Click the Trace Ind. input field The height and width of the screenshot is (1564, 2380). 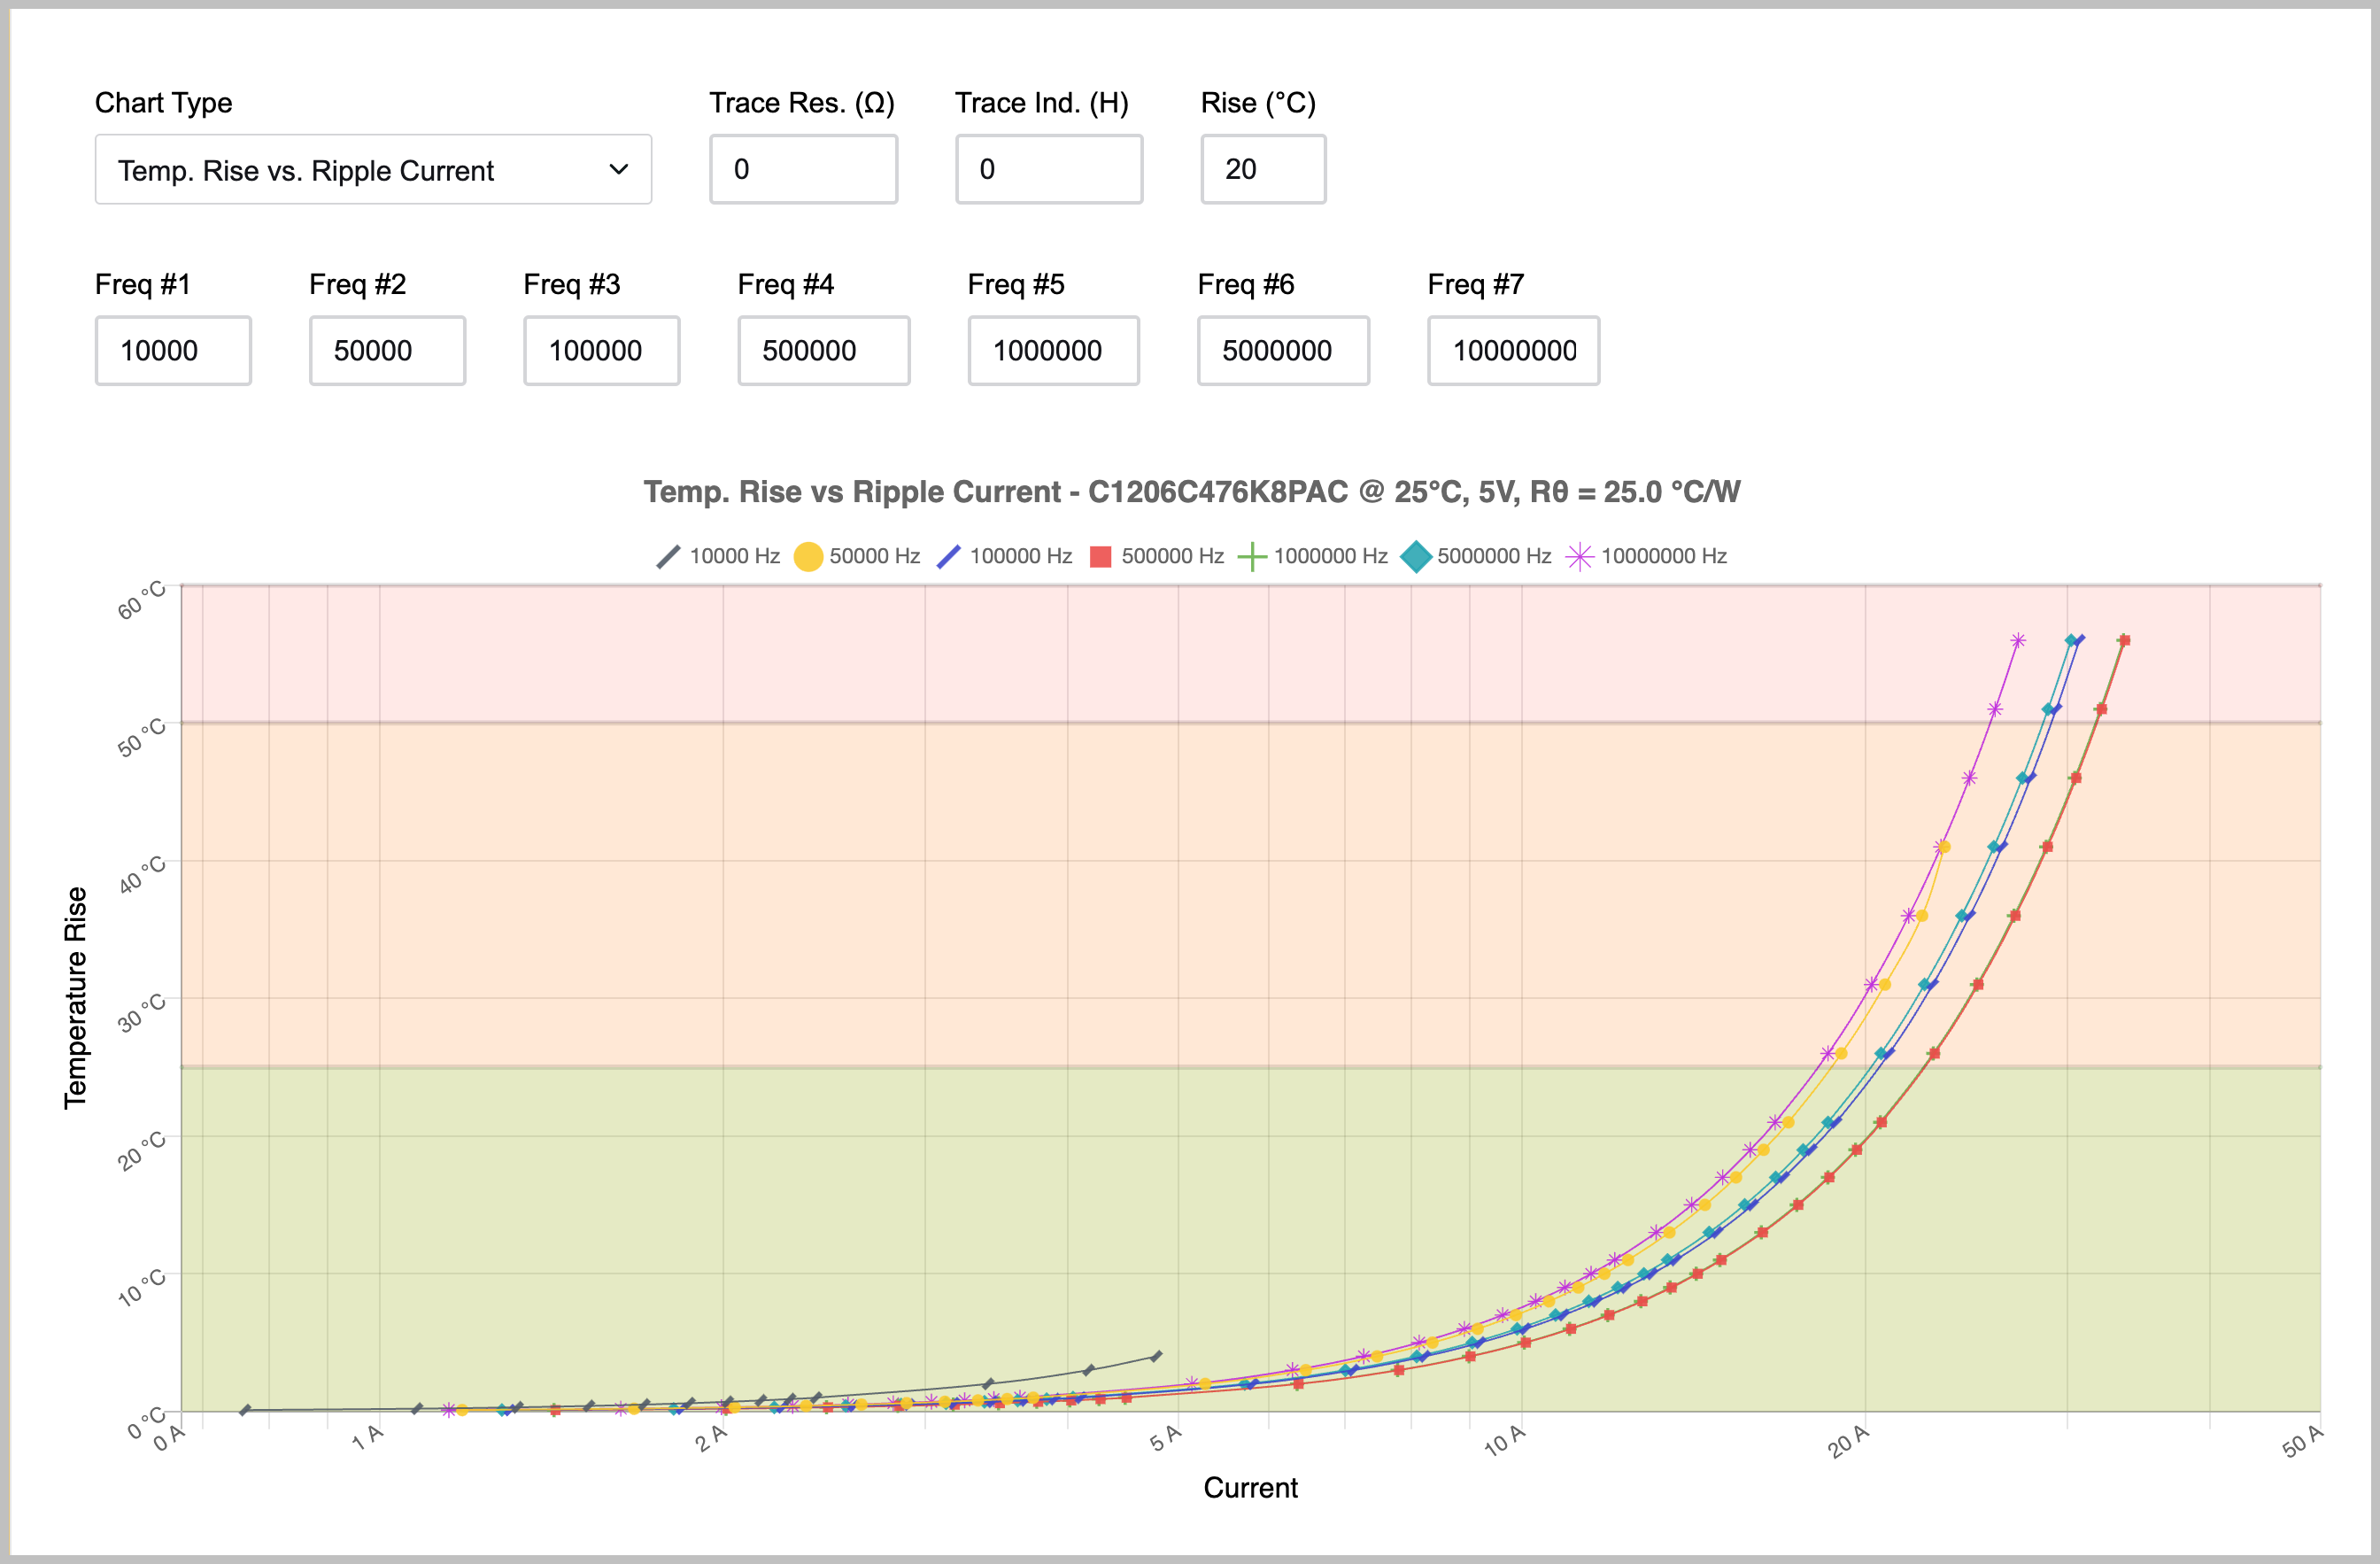coord(1049,170)
